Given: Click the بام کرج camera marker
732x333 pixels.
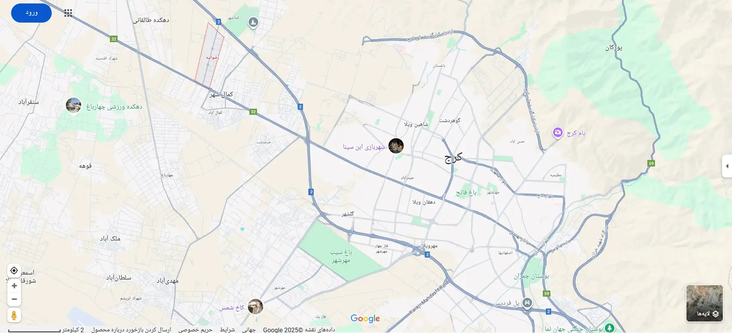Looking at the screenshot, I should click(558, 132).
